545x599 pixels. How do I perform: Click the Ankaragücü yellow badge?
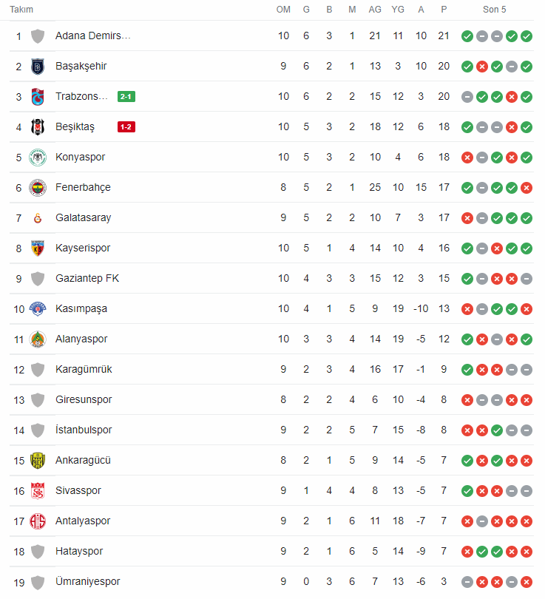[x=38, y=460]
